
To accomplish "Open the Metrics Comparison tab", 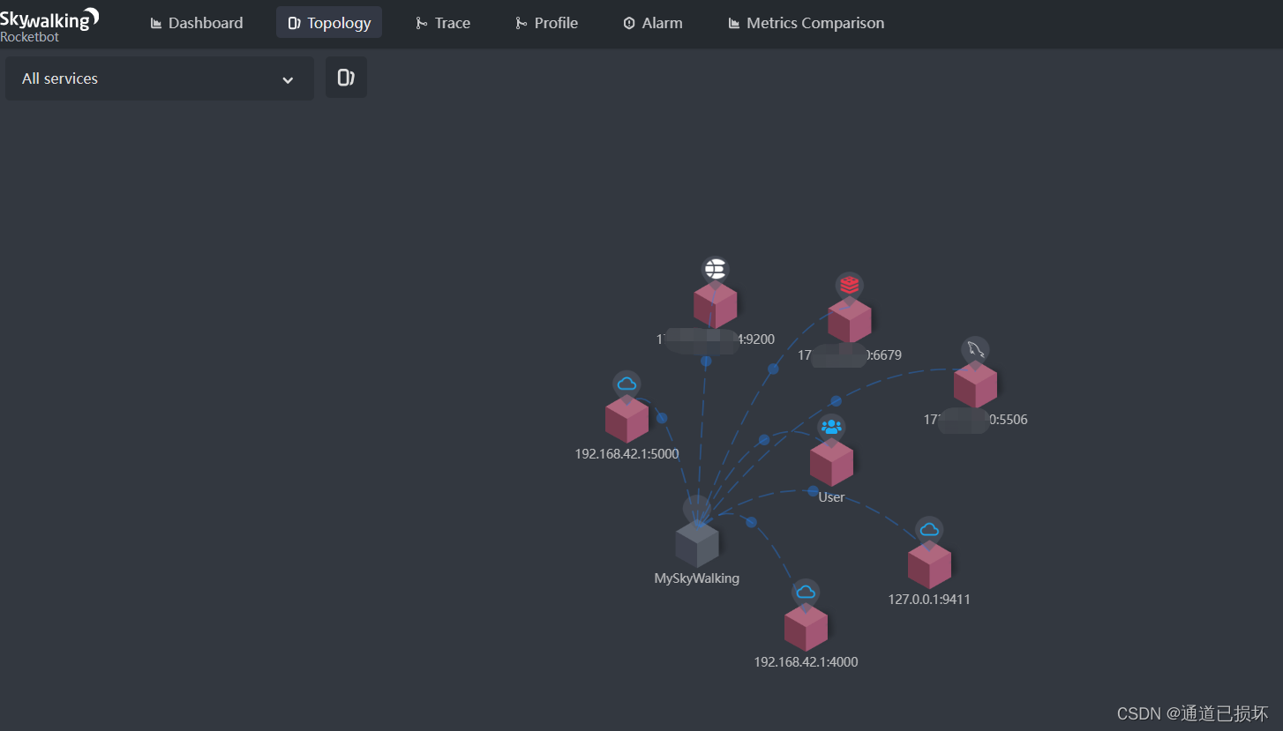I will 807,23.
